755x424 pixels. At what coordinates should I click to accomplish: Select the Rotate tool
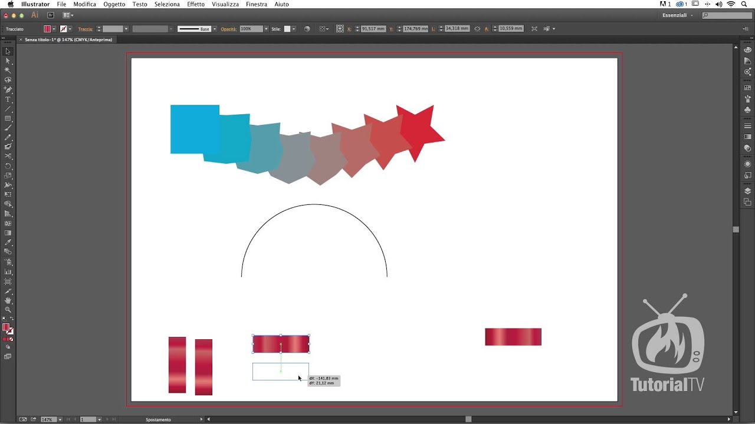tap(8, 166)
